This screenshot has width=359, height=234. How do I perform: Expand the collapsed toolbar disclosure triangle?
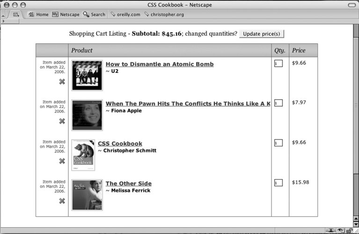[x=3, y=21]
